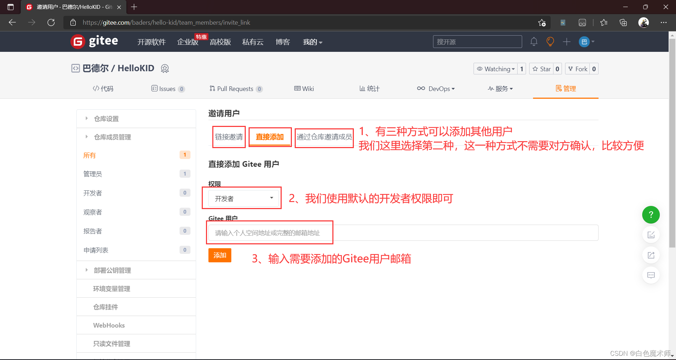
Task: Open 博客 in the navbar
Action: click(283, 42)
